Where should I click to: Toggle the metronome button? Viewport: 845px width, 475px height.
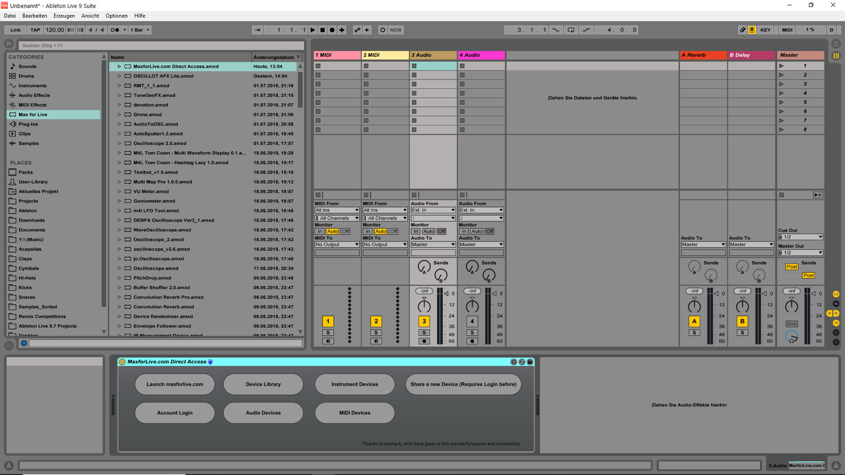click(x=115, y=30)
